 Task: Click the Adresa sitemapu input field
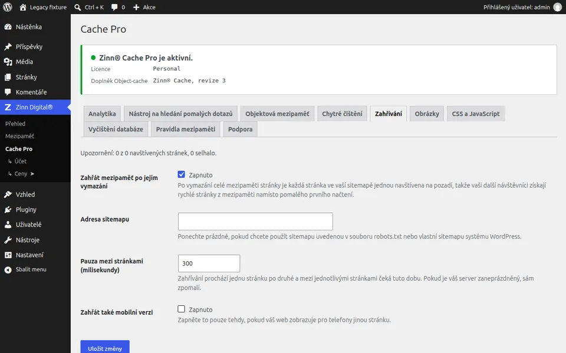pyautogui.click(x=255, y=222)
